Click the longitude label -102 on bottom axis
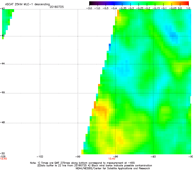Image resolution: width=193 pixels, height=170 pixels. tap(40, 157)
